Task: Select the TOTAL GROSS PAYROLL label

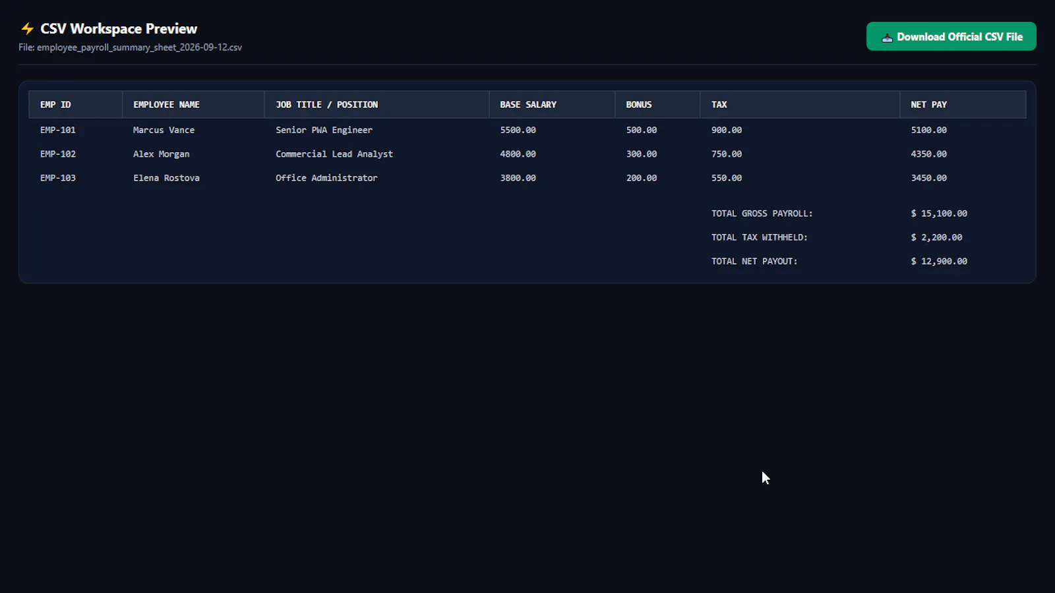Action: (x=762, y=213)
